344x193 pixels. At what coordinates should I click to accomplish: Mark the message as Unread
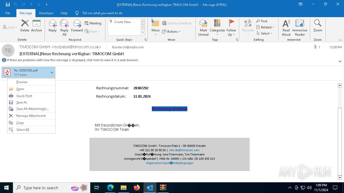click(203, 27)
